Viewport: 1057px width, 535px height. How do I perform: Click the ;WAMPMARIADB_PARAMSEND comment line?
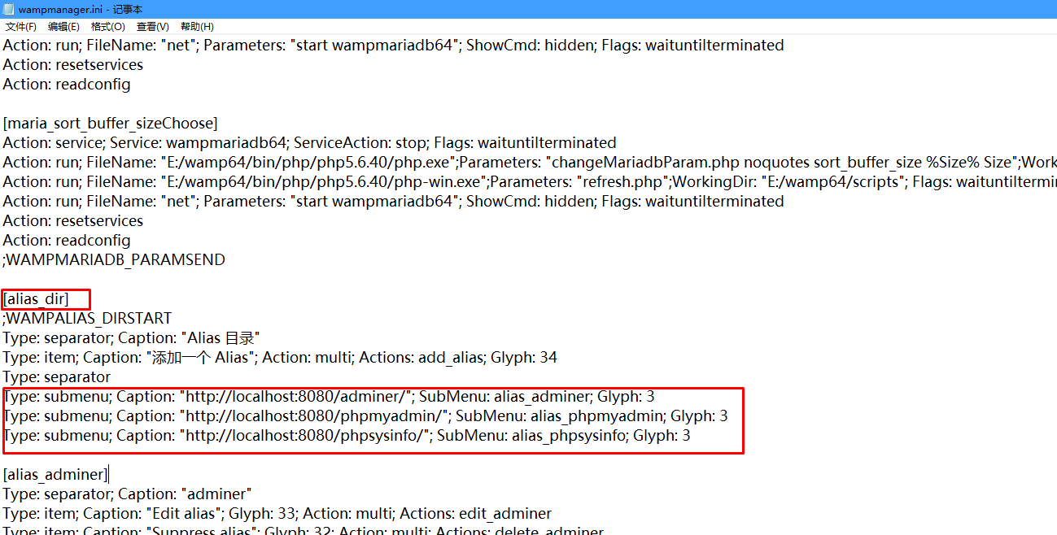click(114, 260)
